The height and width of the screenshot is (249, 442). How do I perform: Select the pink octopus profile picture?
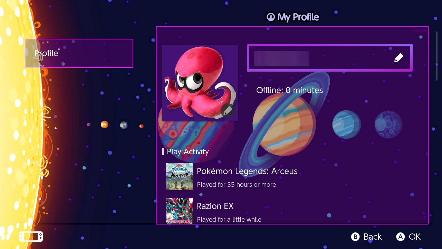click(x=200, y=83)
